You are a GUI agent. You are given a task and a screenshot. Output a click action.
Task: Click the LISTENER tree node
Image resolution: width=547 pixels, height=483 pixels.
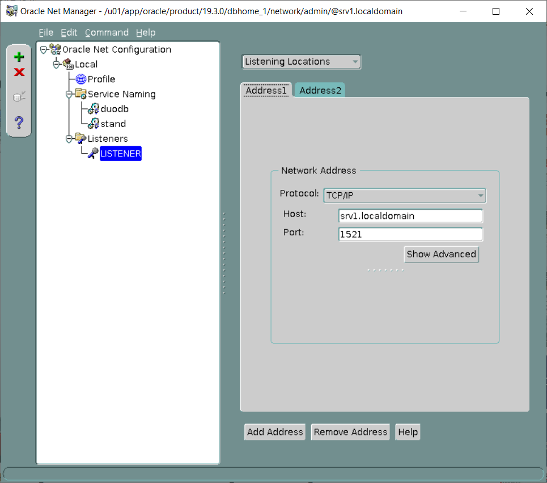(x=120, y=154)
